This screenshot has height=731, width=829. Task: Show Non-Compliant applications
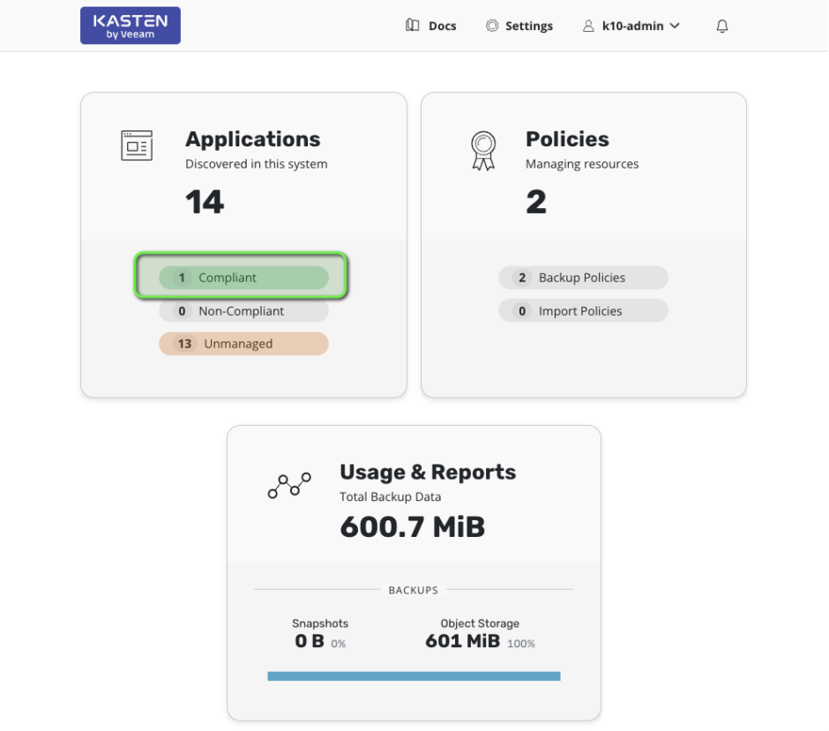[x=243, y=311]
